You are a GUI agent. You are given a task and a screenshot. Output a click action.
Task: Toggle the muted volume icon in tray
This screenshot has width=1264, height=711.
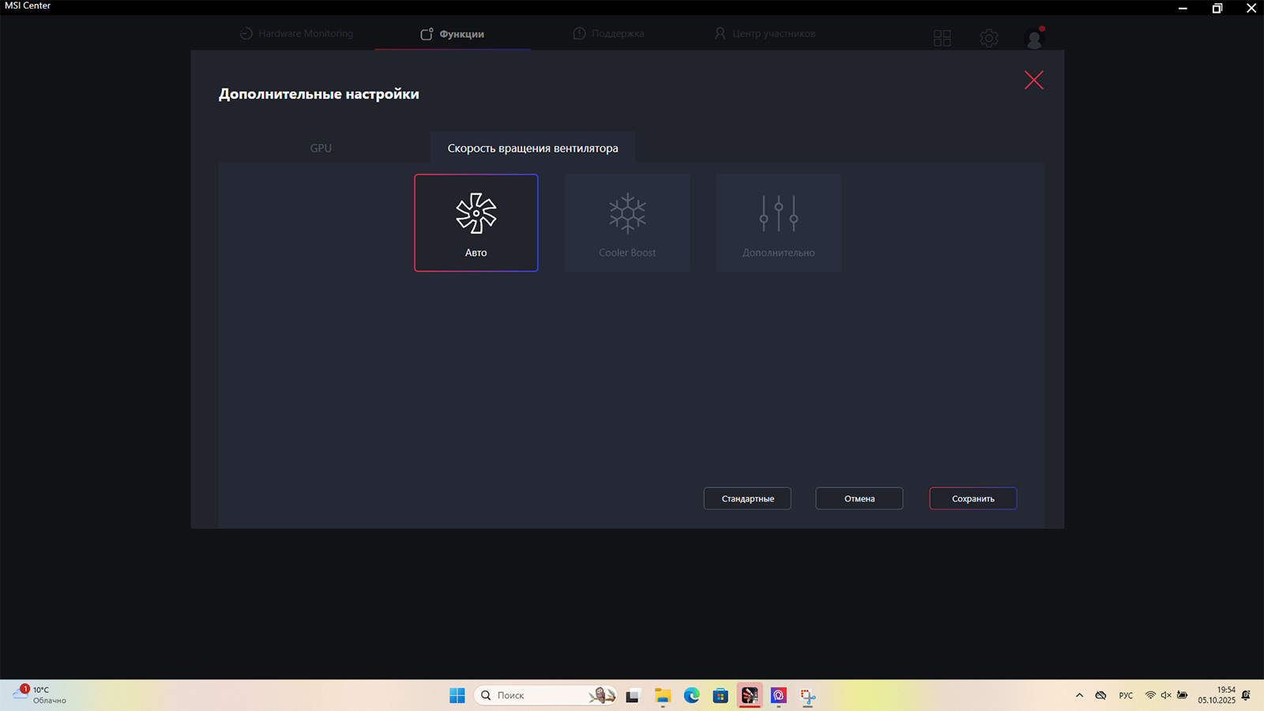(x=1165, y=695)
